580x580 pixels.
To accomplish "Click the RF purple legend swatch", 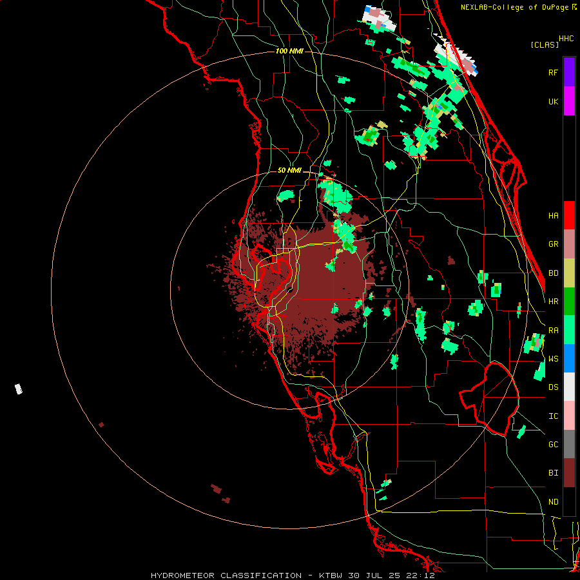I will coord(569,72).
